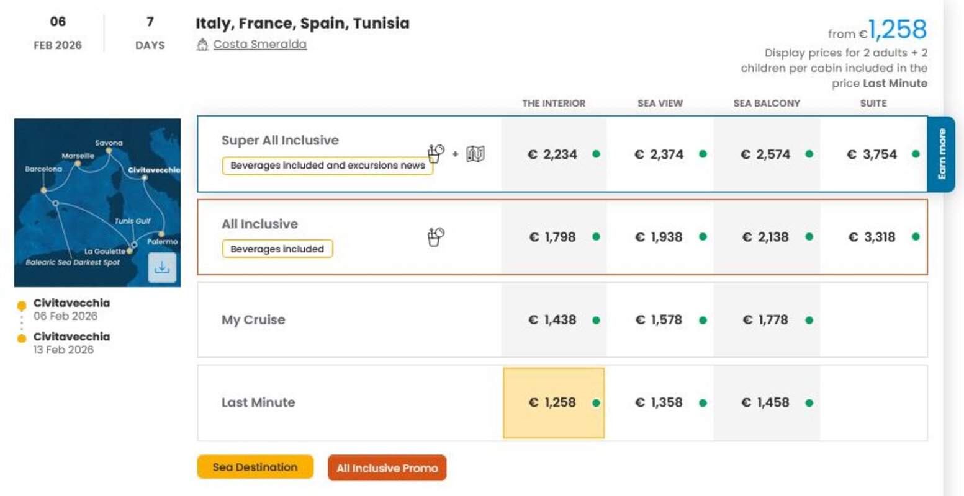Expand the Super All Inclusive fare row

(x=280, y=141)
